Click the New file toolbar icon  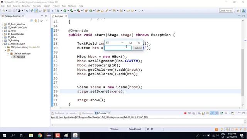[3, 11]
